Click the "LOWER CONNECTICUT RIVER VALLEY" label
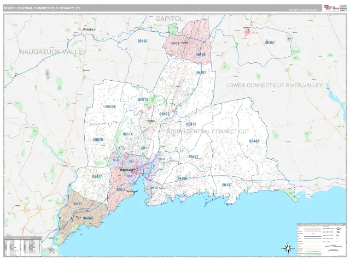The image size is (350, 262). [x=275, y=85]
